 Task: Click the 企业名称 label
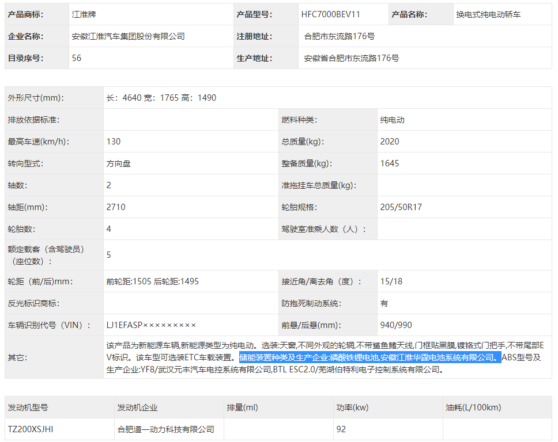pos(25,36)
